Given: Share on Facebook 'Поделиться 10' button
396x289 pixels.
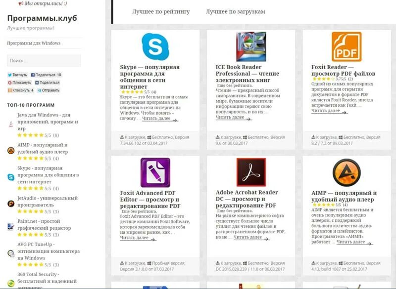Looking at the screenshot, I should [x=46, y=75].
